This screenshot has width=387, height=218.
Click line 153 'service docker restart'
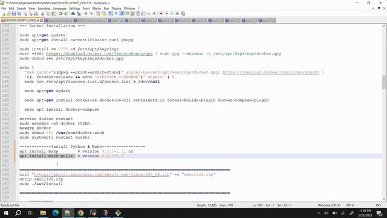(x=46, y=119)
